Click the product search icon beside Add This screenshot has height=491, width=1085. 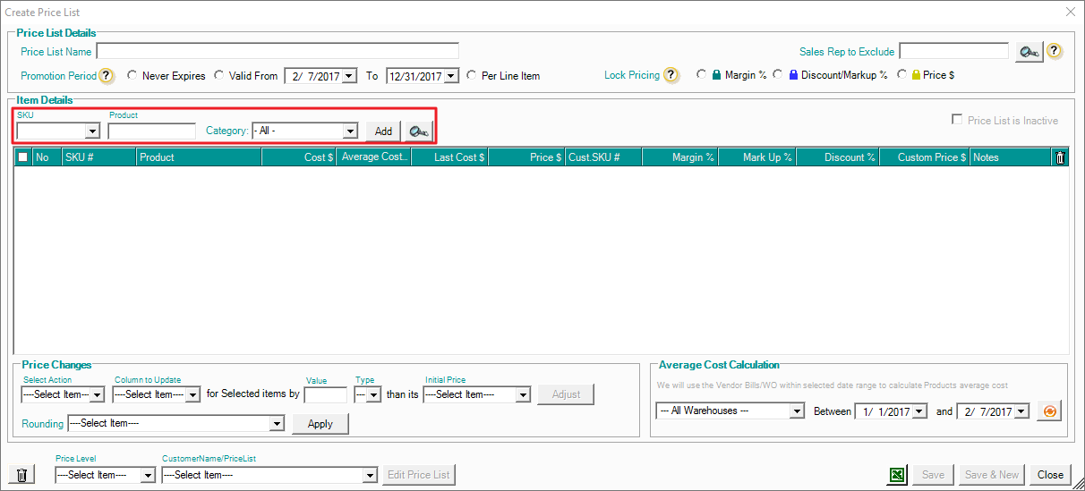(417, 131)
